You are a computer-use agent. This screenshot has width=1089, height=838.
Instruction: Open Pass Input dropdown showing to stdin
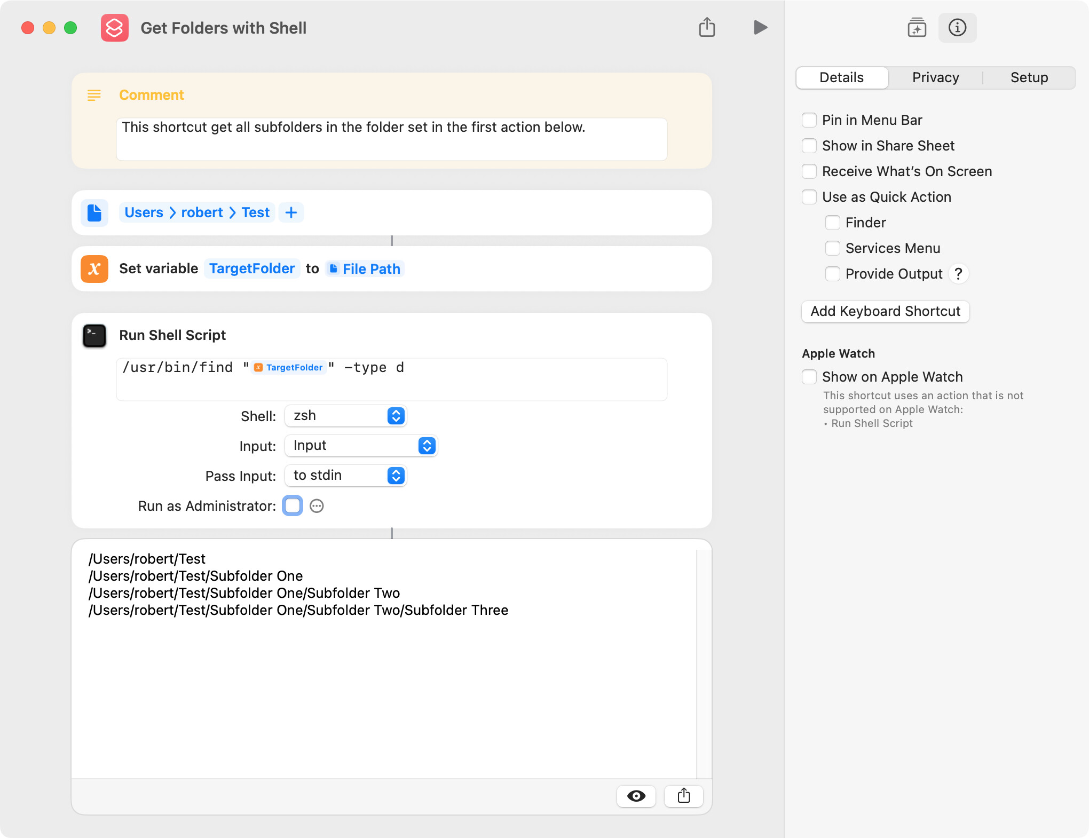point(346,476)
